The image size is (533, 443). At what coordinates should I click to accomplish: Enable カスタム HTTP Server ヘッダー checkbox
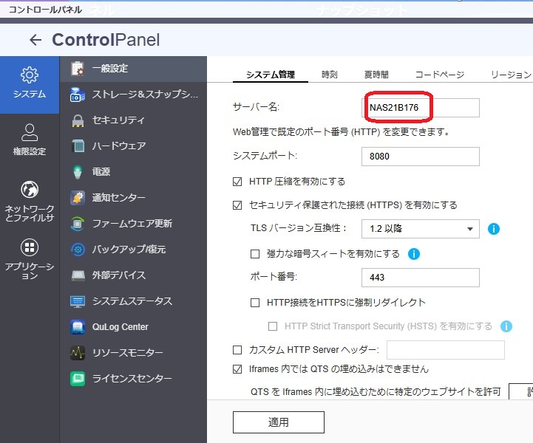pos(237,350)
